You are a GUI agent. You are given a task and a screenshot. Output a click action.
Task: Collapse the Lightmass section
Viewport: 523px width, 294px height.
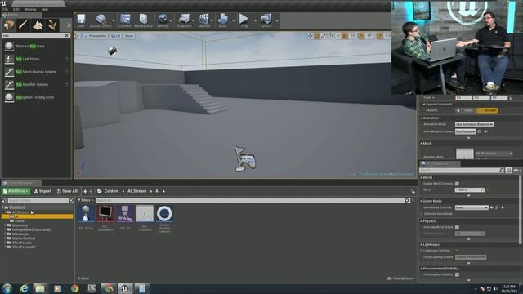[x=422, y=245]
